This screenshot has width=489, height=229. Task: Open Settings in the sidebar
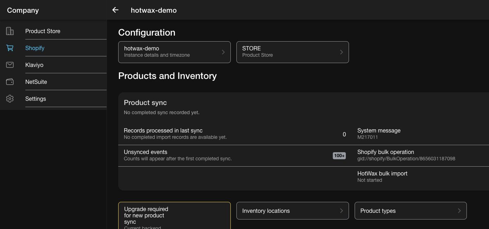[x=53, y=99]
